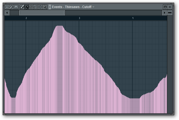Maximize the Events editor window
179x120 pixels.
[x=165, y=7]
